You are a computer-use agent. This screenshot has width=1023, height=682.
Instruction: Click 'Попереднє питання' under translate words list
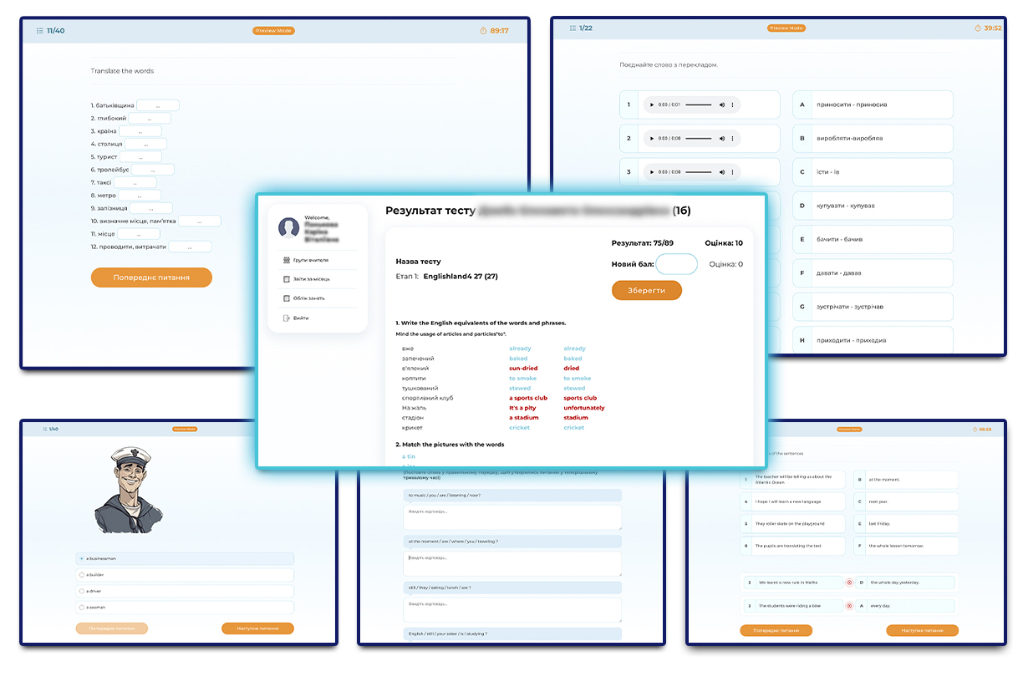151,277
